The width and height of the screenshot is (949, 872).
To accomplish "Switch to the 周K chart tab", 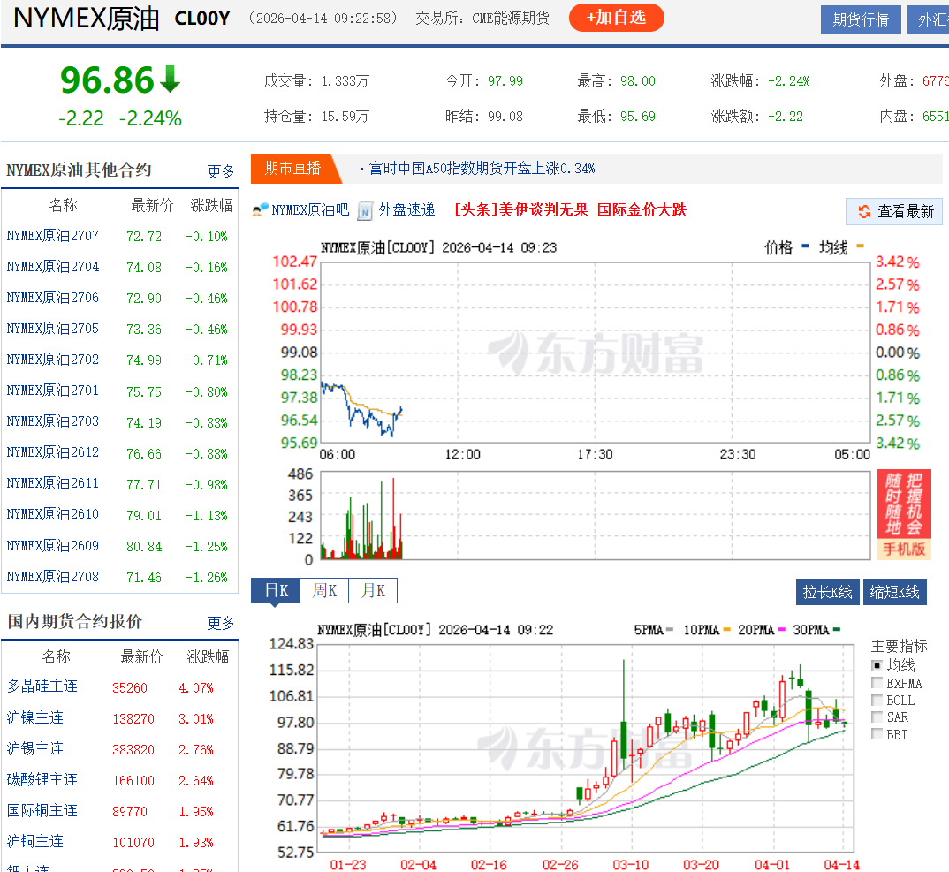I will tap(324, 591).
